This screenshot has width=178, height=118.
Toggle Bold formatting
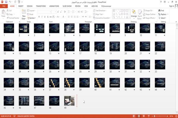(39, 17)
